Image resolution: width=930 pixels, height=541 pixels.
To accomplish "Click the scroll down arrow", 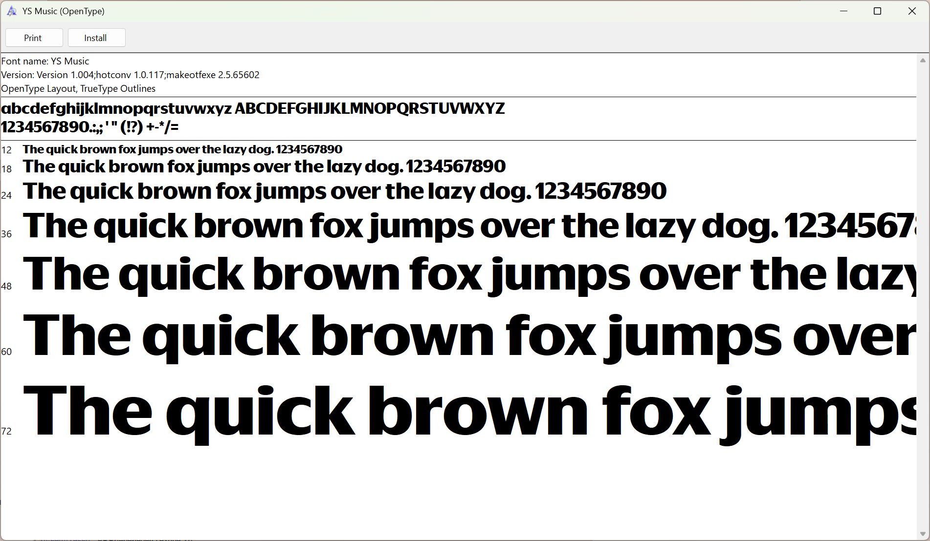I will click(923, 534).
